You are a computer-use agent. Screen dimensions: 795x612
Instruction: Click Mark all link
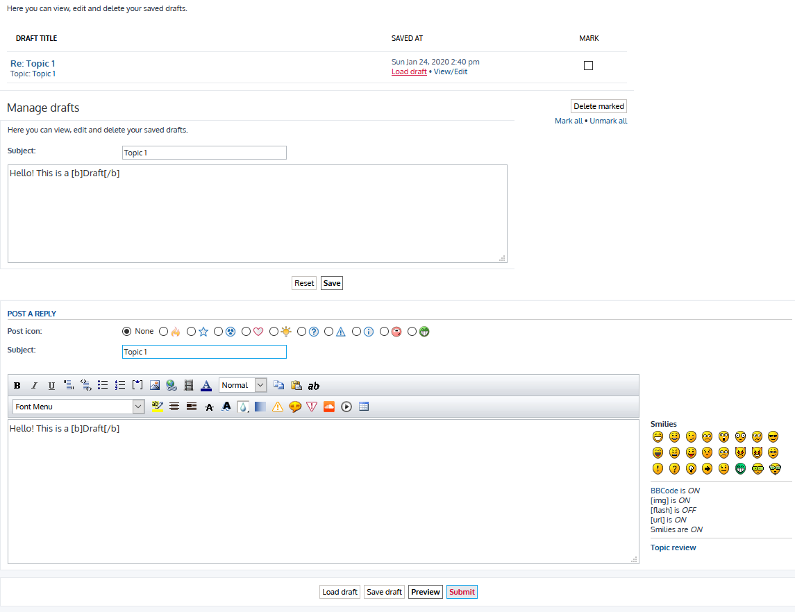coord(569,121)
